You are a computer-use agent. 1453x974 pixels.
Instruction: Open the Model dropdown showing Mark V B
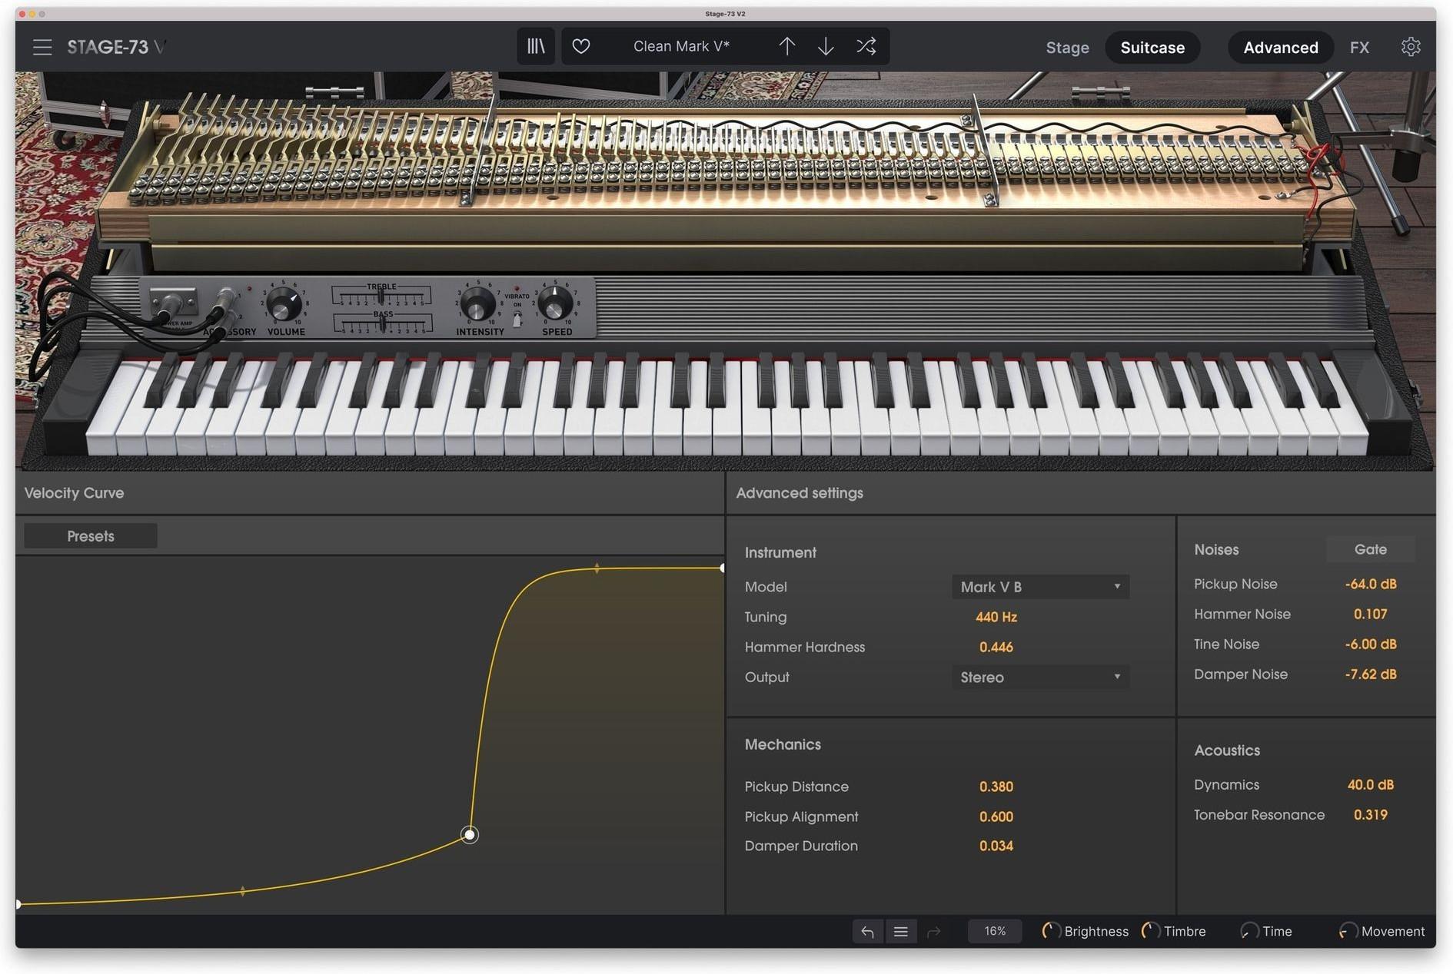(x=1039, y=586)
